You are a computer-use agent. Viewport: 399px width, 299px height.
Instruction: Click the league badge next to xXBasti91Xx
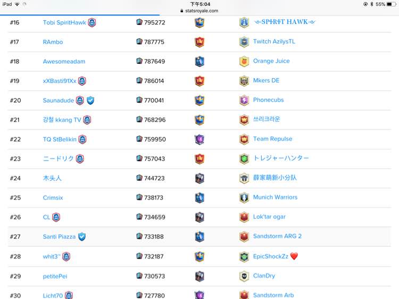coord(82,81)
